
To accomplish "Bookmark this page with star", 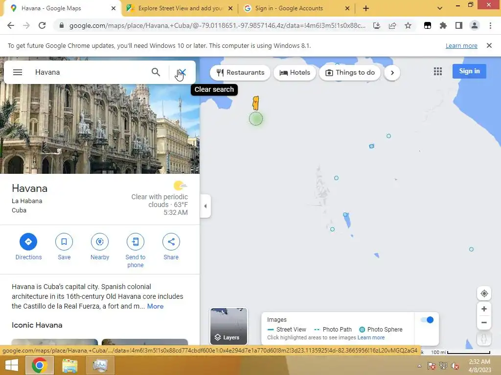I will tap(408, 25).
